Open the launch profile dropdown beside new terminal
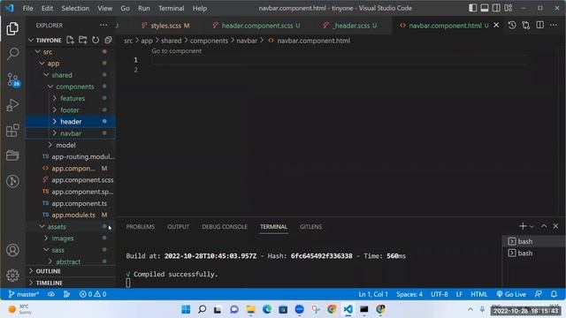 pos(532,226)
